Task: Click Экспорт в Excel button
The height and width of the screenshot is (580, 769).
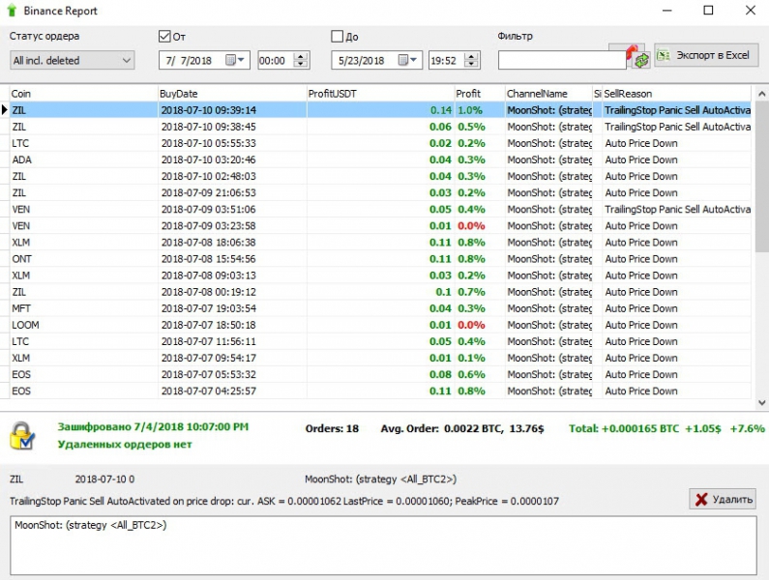Action: (706, 55)
